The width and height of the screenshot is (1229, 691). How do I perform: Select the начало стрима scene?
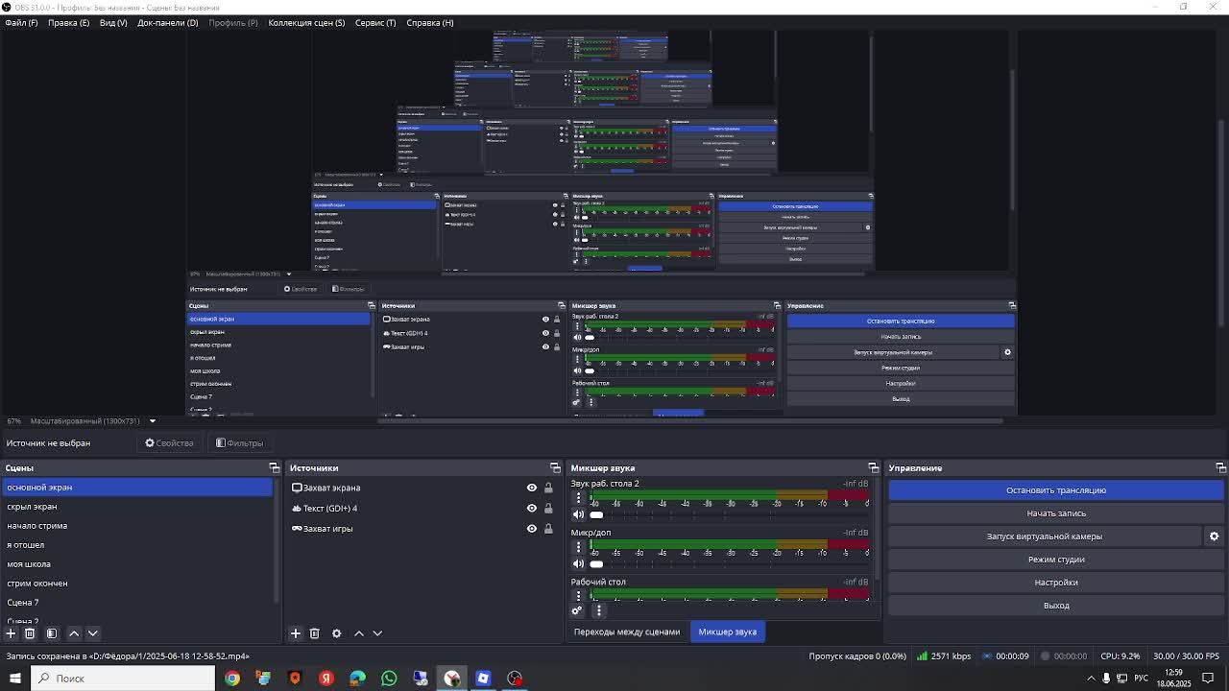137,526
